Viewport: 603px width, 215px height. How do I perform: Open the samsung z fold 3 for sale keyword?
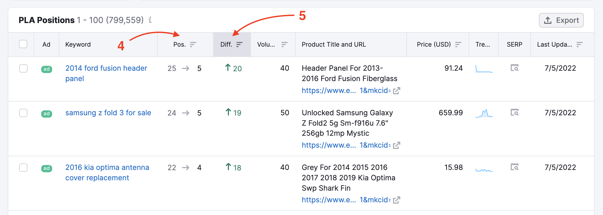[108, 113]
